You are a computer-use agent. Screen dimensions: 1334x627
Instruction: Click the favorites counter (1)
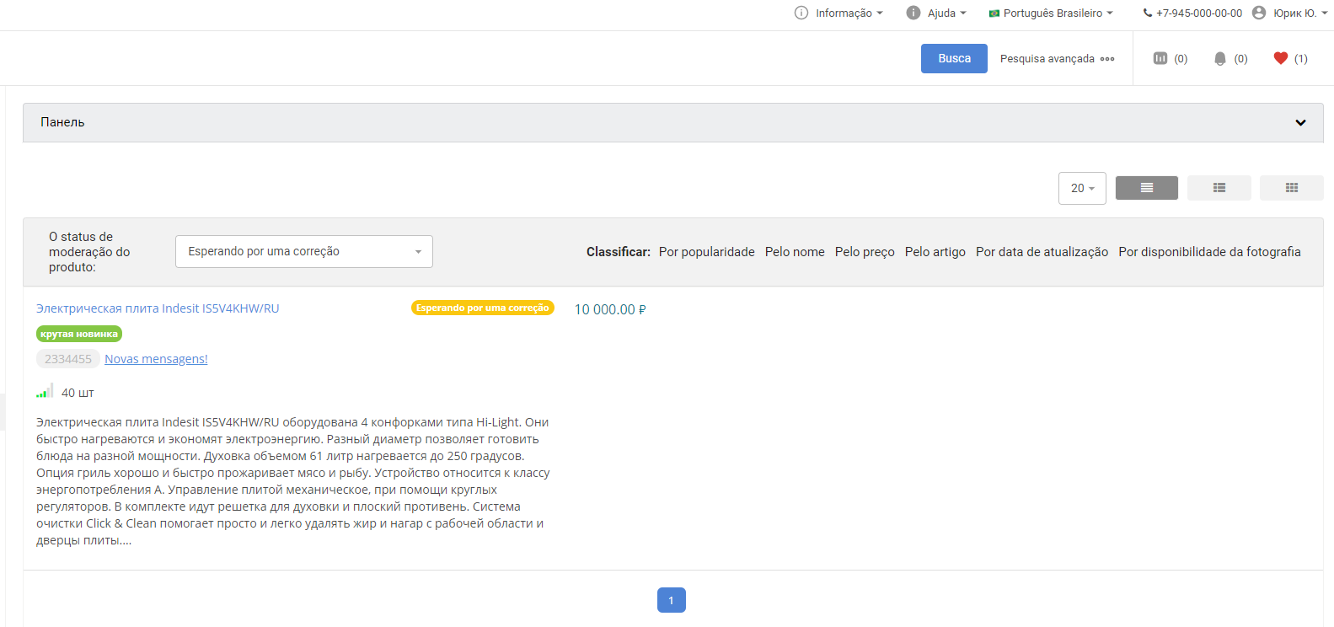1301,58
